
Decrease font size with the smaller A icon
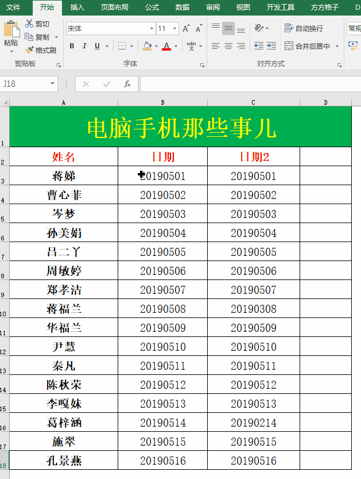pos(199,29)
